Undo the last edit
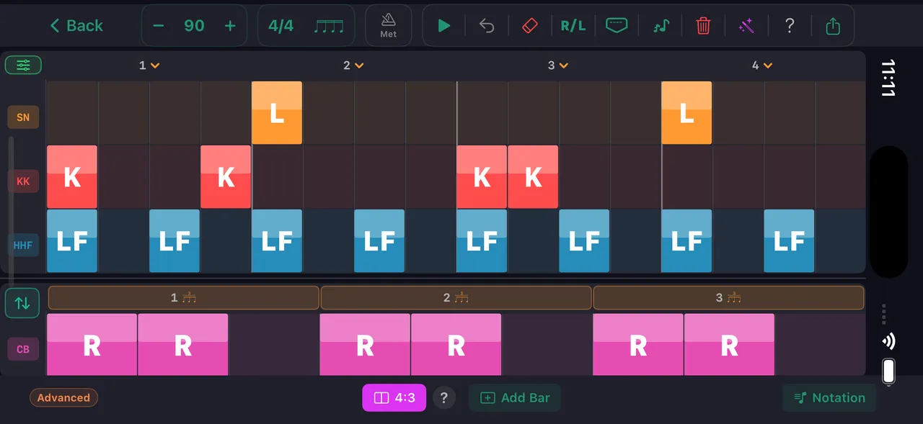This screenshot has height=424, width=923. click(487, 26)
